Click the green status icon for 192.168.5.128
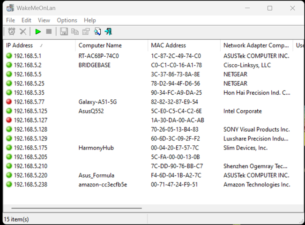305x225 pixels. click(x=9, y=129)
